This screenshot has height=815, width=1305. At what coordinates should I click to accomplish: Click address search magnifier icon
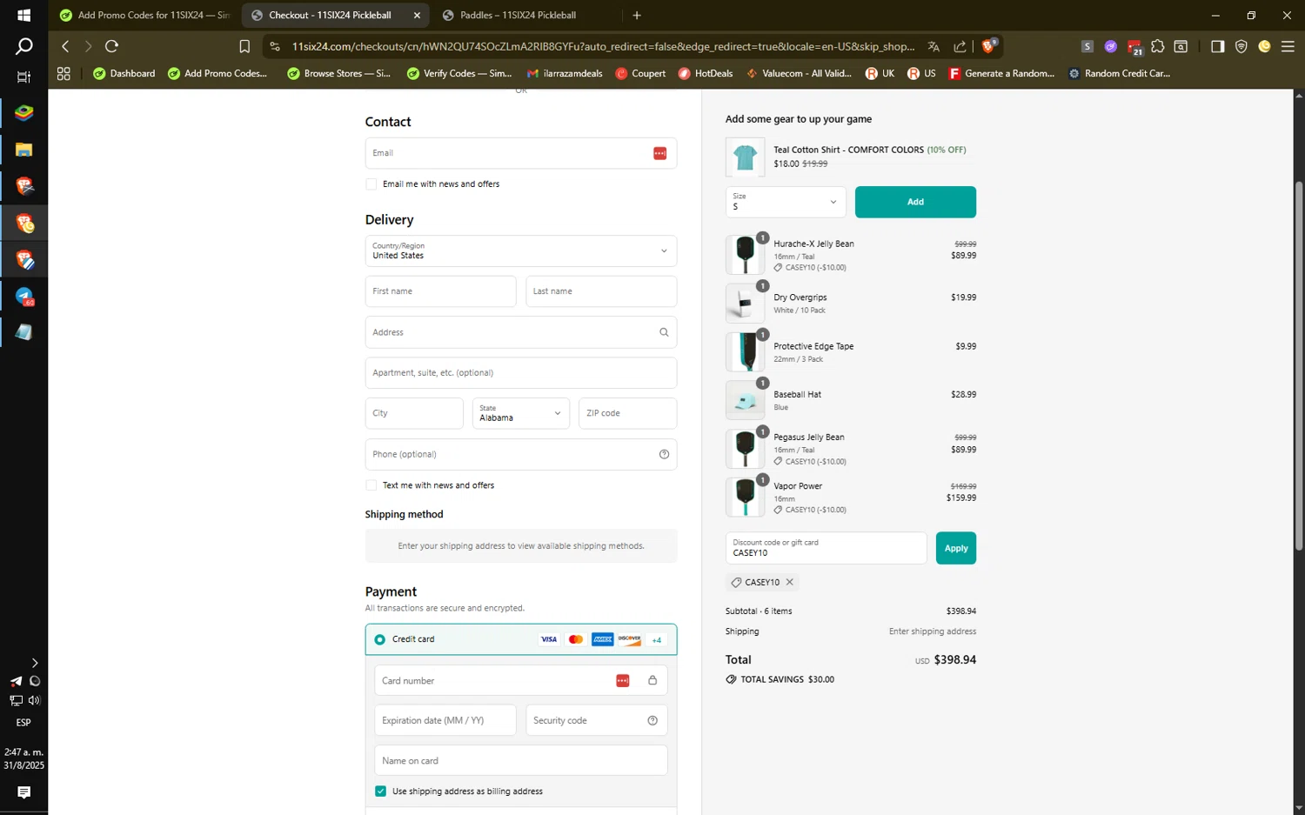[x=664, y=332]
